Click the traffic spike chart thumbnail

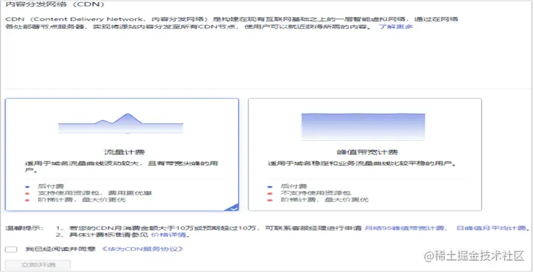[x=121, y=123]
